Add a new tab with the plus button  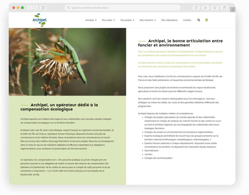pos(233,10)
